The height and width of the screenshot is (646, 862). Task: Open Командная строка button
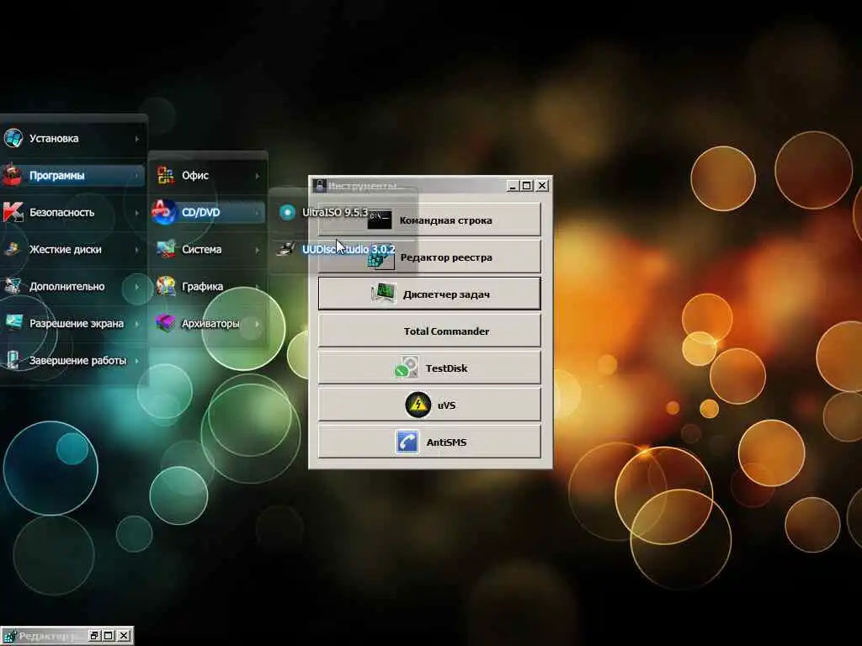pos(429,220)
